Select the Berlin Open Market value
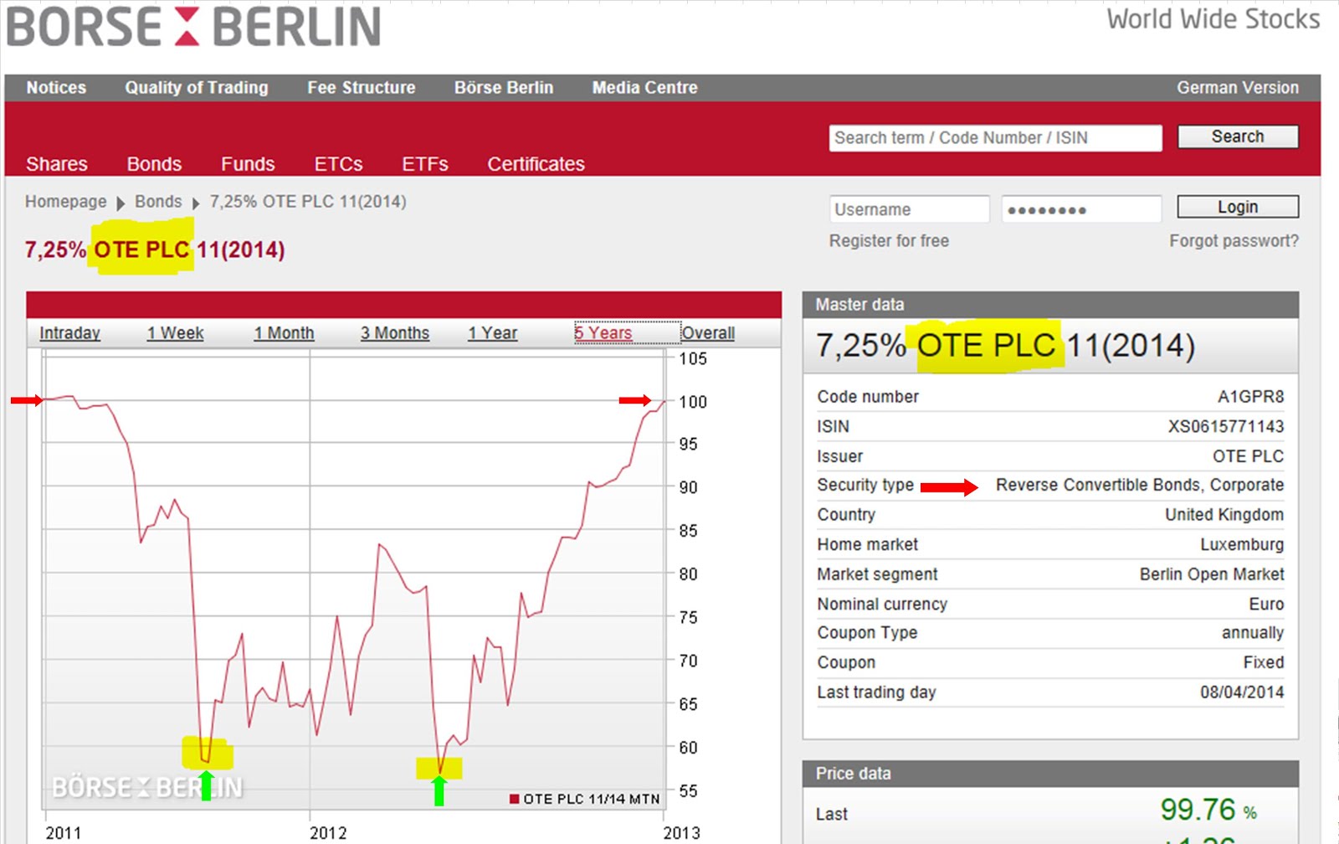This screenshot has width=1339, height=844. [1212, 574]
